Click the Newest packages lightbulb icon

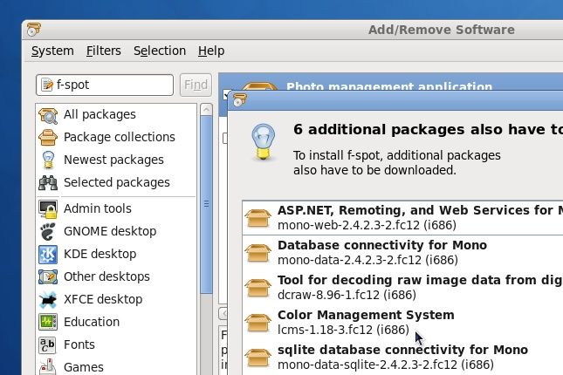point(49,160)
